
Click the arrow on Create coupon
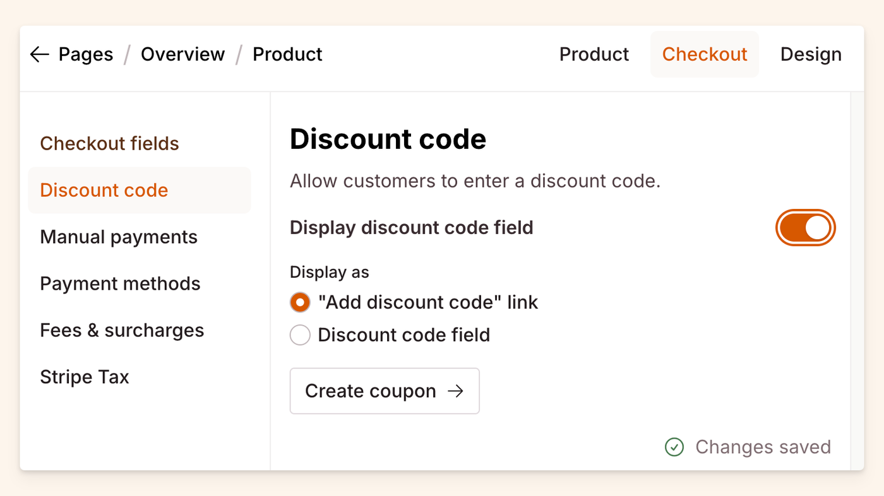[455, 391]
